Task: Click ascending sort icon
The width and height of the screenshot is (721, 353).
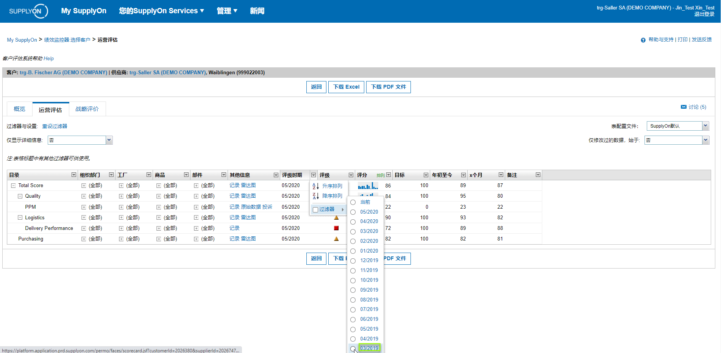Action: click(315, 186)
